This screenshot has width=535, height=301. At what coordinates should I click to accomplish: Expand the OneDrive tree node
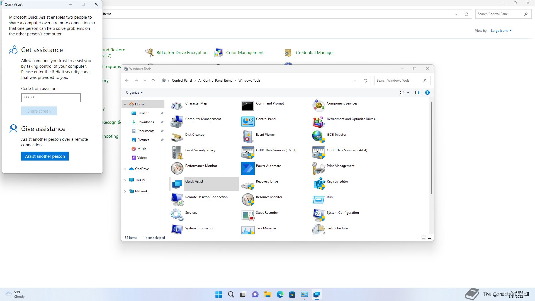[x=125, y=169]
